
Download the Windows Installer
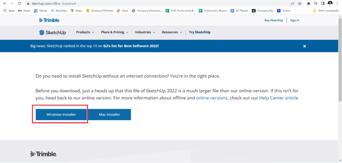point(61,114)
